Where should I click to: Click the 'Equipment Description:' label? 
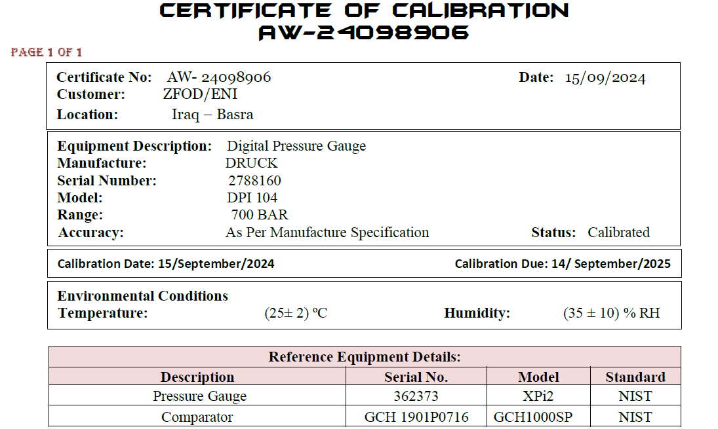coord(134,146)
